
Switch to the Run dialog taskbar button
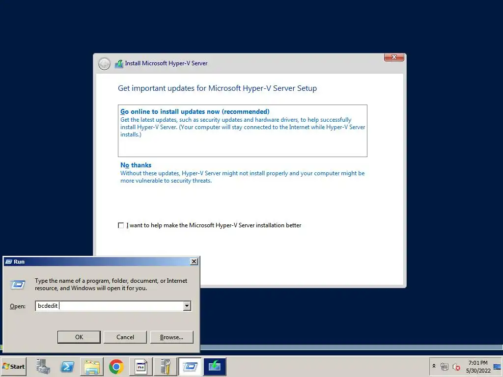[190, 366]
